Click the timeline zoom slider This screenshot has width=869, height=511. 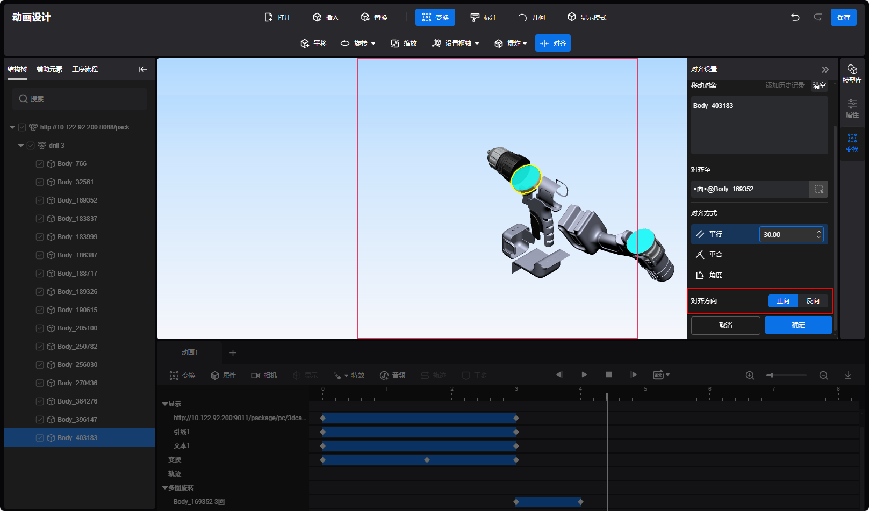coord(787,375)
